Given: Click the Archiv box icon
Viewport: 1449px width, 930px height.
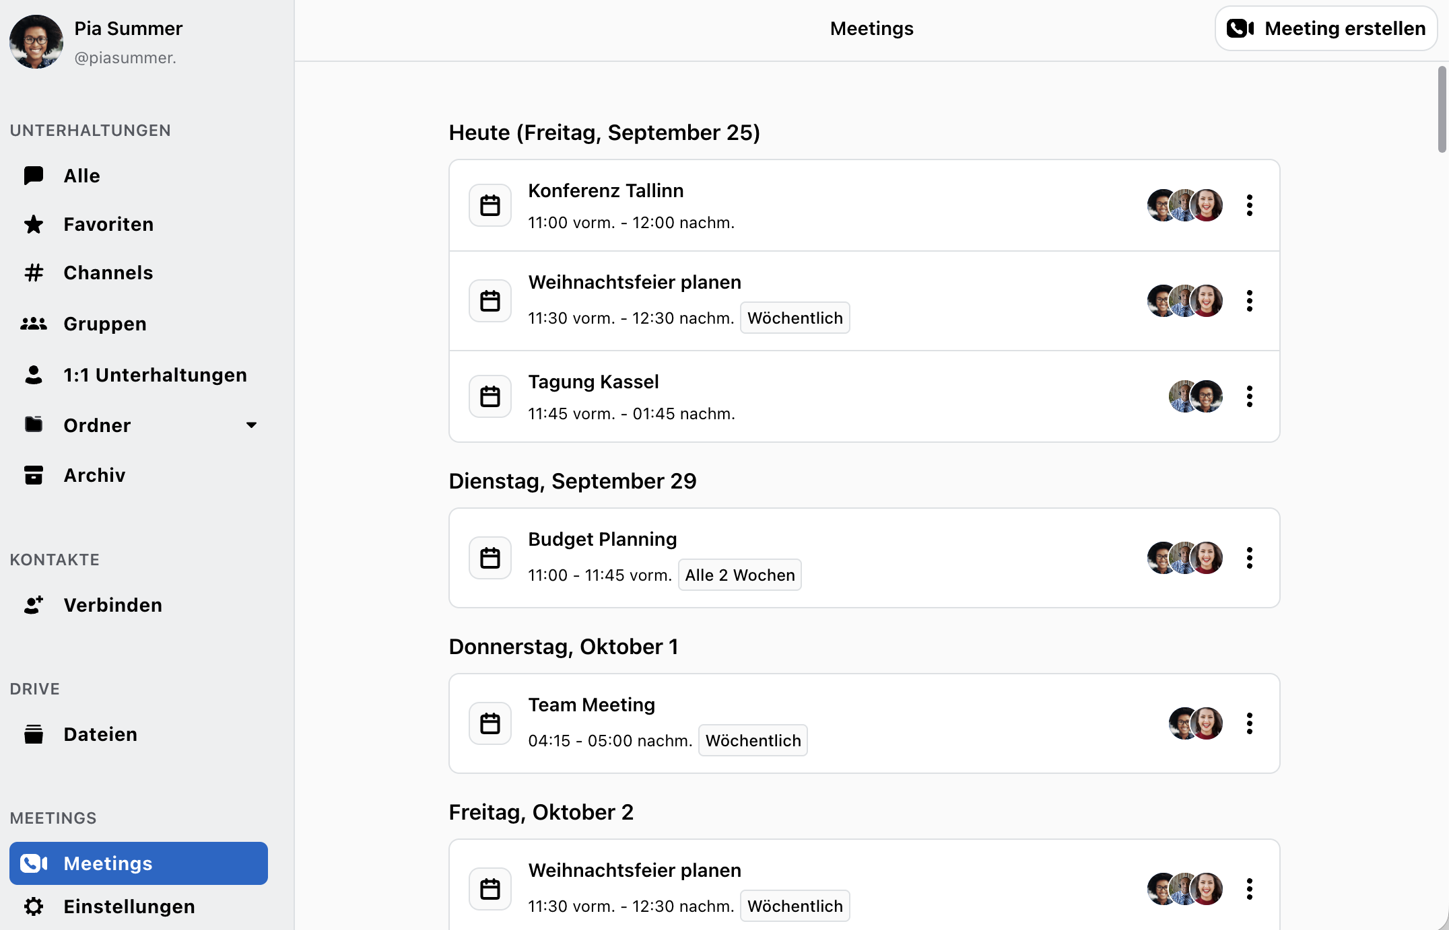Looking at the screenshot, I should (34, 475).
